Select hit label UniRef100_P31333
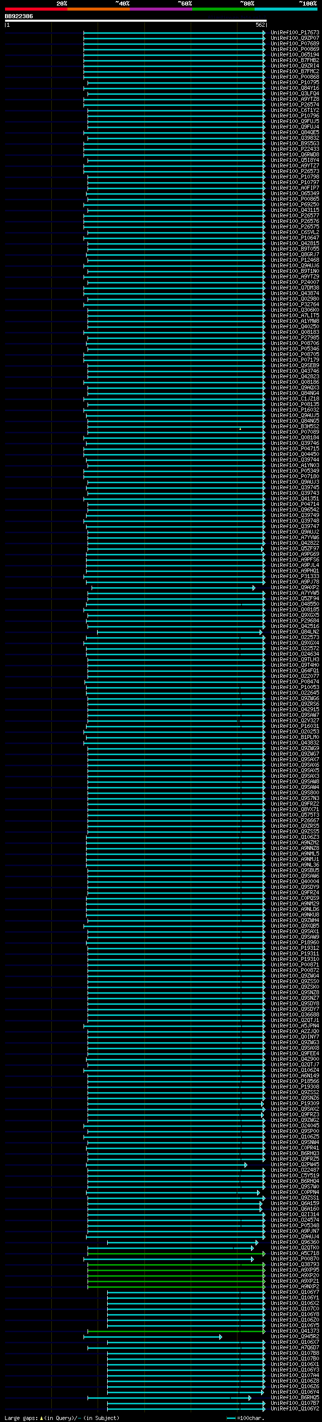The image size is (322, 1422). pos(294,576)
